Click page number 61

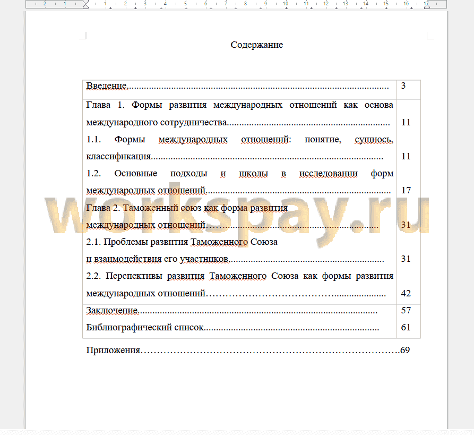406,327
